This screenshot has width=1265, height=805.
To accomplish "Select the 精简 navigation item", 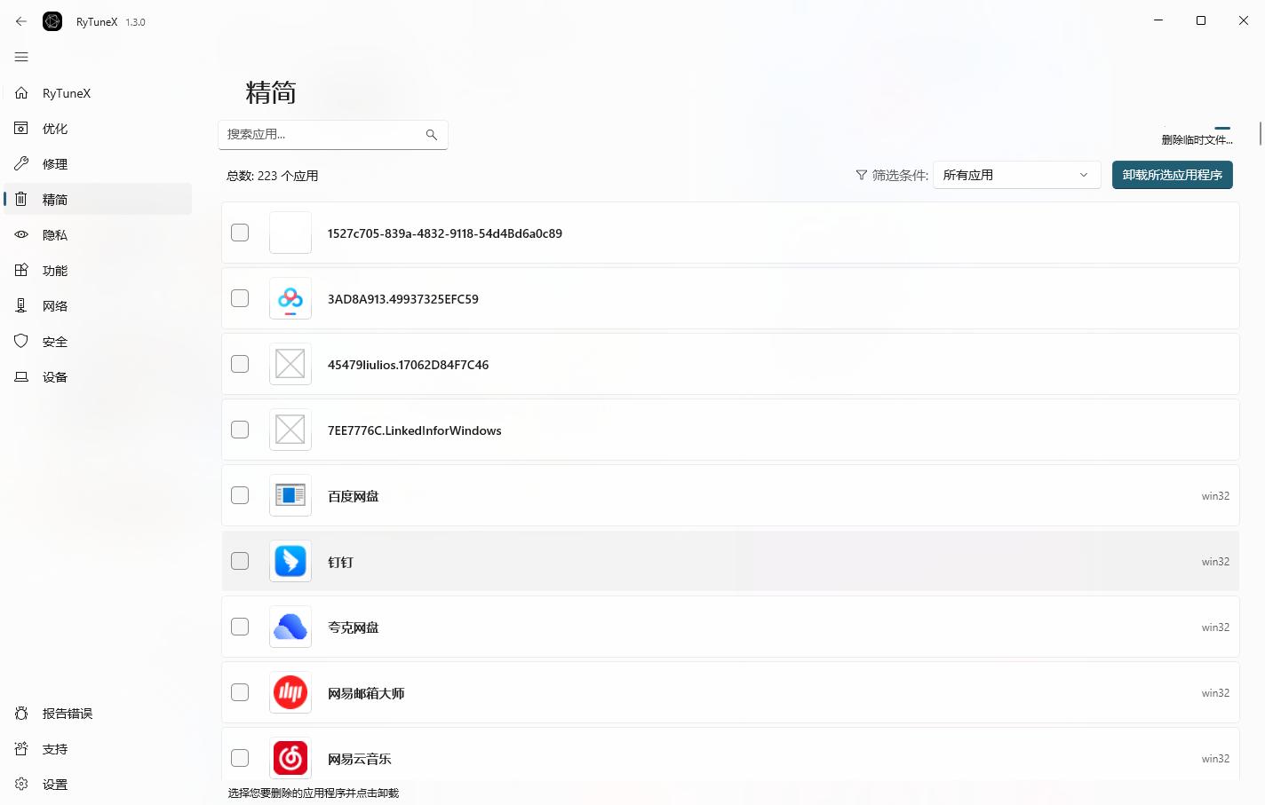I will [55, 199].
